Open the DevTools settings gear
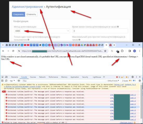The image size is (143, 124). tap(133, 77)
